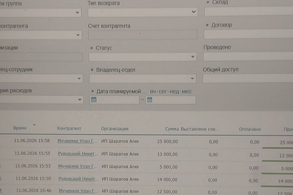This screenshot has height=195, width=293.
Task: Select the нед quick date filter
Action: (174, 91)
